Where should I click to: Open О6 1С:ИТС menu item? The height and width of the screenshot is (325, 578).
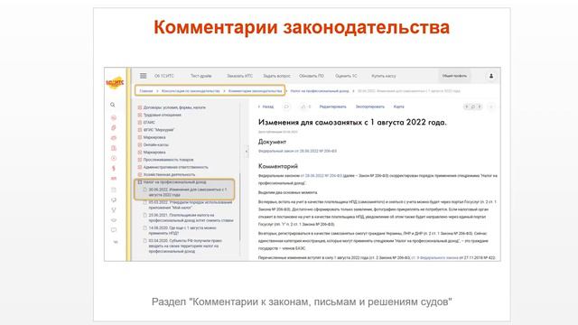(x=164, y=76)
